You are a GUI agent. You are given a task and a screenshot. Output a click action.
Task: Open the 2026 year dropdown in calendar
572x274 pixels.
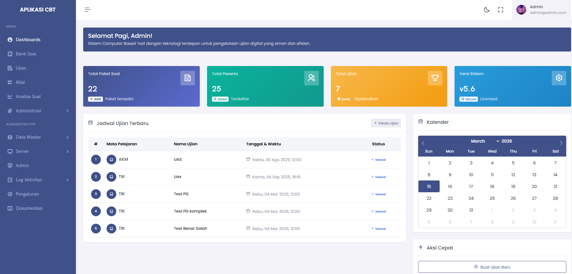coord(505,141)
